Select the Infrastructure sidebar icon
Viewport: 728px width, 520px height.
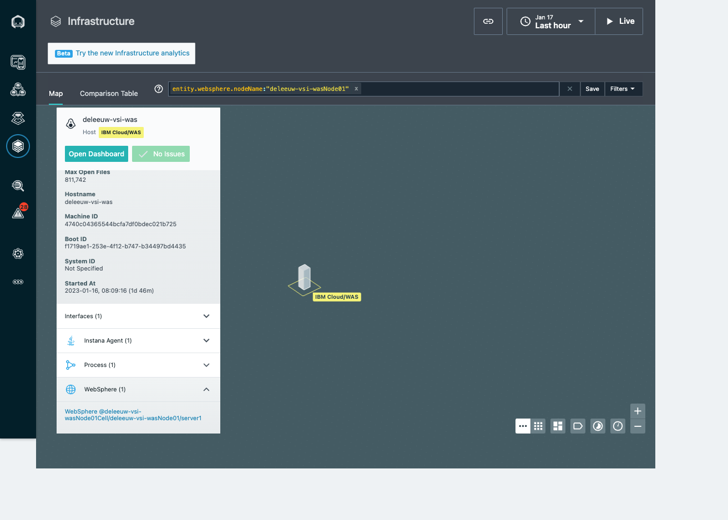[x=18, y=146]
